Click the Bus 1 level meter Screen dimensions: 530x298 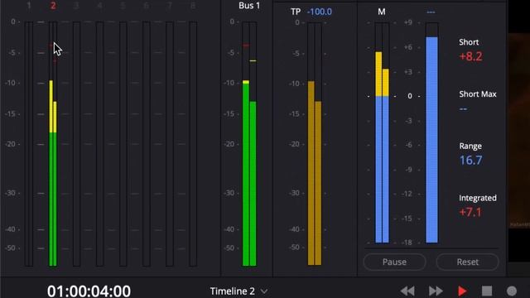[249, 144]
